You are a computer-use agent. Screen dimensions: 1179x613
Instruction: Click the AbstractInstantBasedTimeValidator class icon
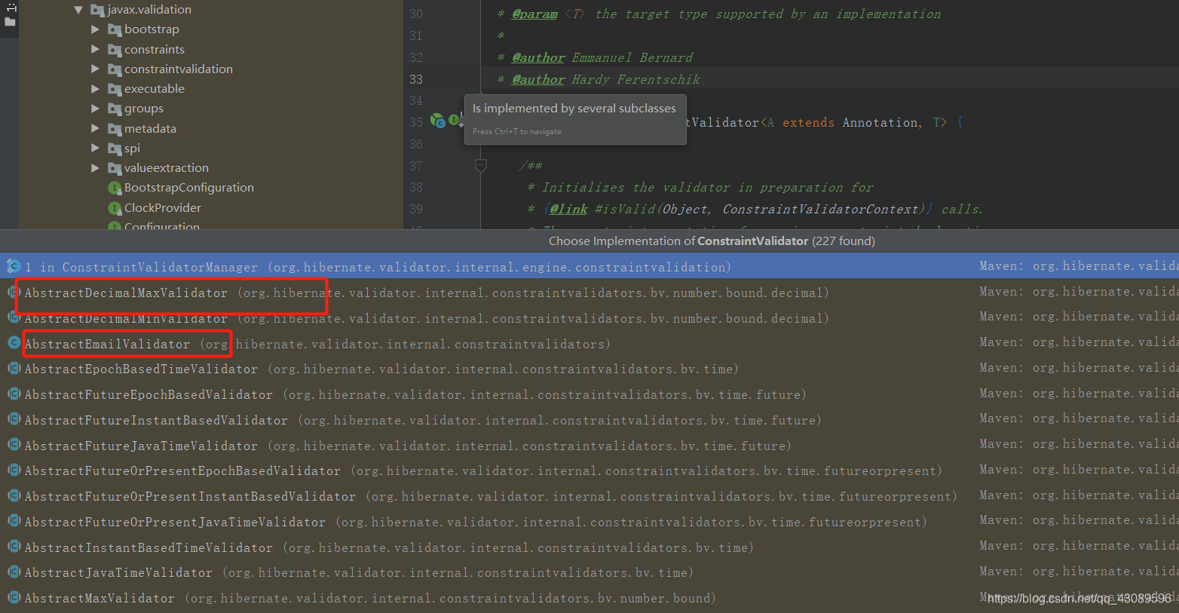[14, 547]
